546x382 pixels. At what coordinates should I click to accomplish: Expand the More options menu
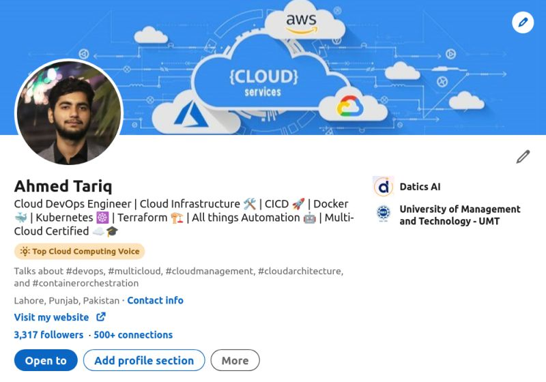(x=235, y=360)
